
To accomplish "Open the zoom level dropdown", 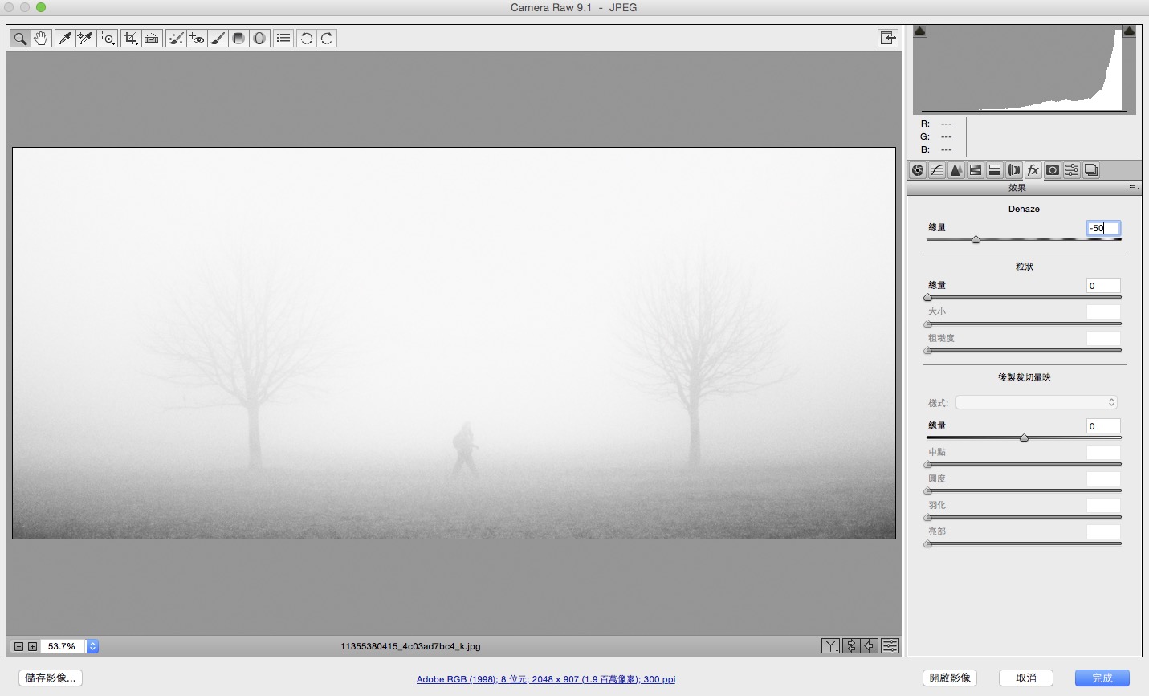I will 92,646.
